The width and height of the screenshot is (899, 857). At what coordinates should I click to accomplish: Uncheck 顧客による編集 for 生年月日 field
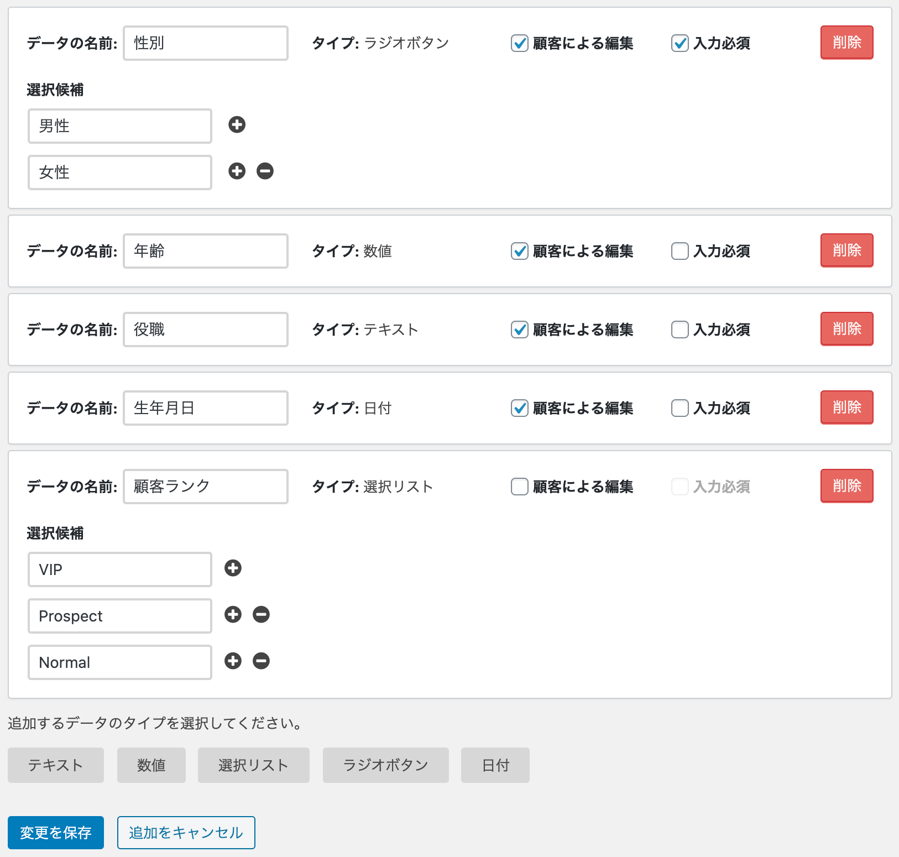519,408
